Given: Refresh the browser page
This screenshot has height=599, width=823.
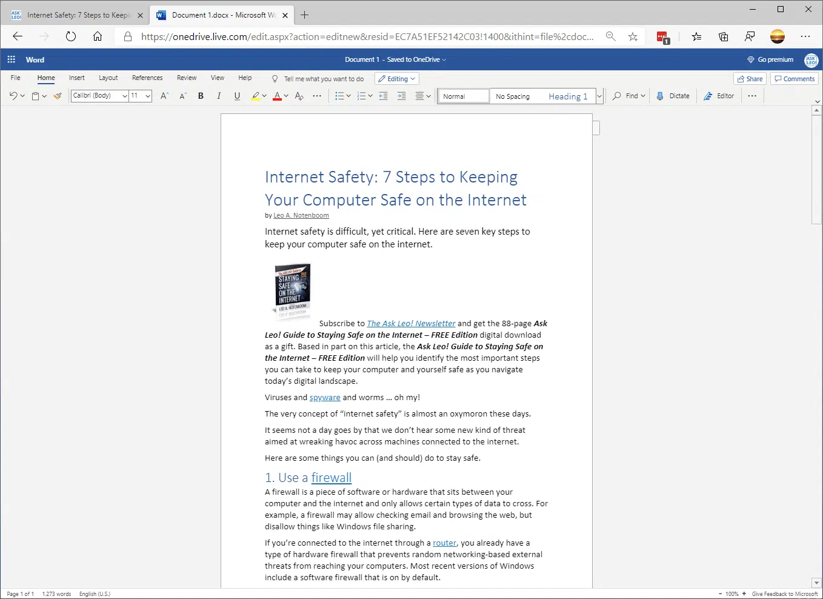Looking at the screenshot, I should click(71, 36).
